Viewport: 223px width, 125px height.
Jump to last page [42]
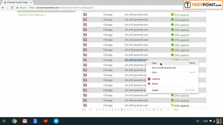click(x=176, y=110)
